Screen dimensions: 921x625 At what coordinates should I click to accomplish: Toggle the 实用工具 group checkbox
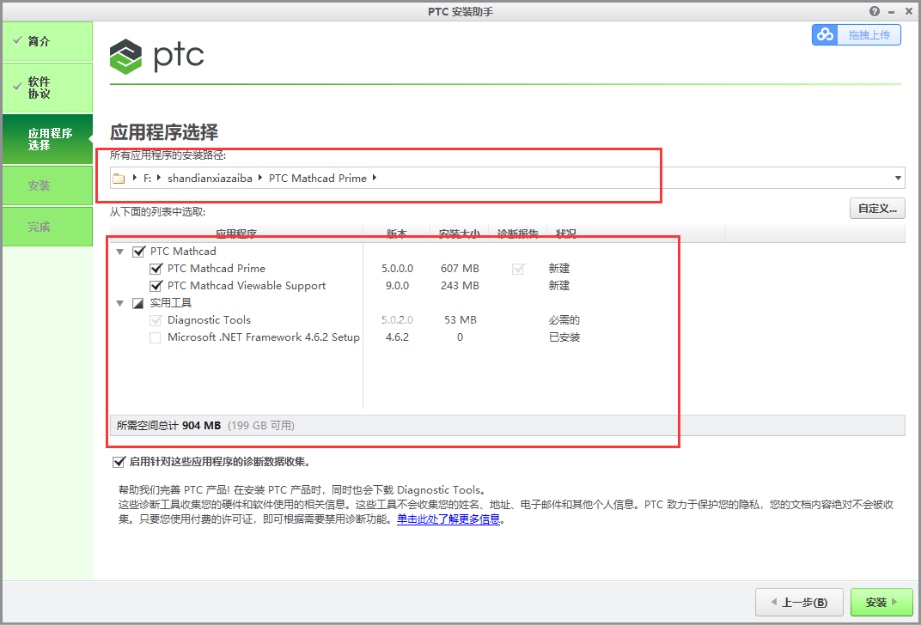coord(138,303)
